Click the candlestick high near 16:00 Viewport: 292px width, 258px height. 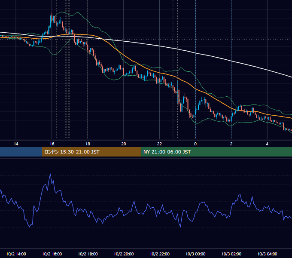point(52,14)
